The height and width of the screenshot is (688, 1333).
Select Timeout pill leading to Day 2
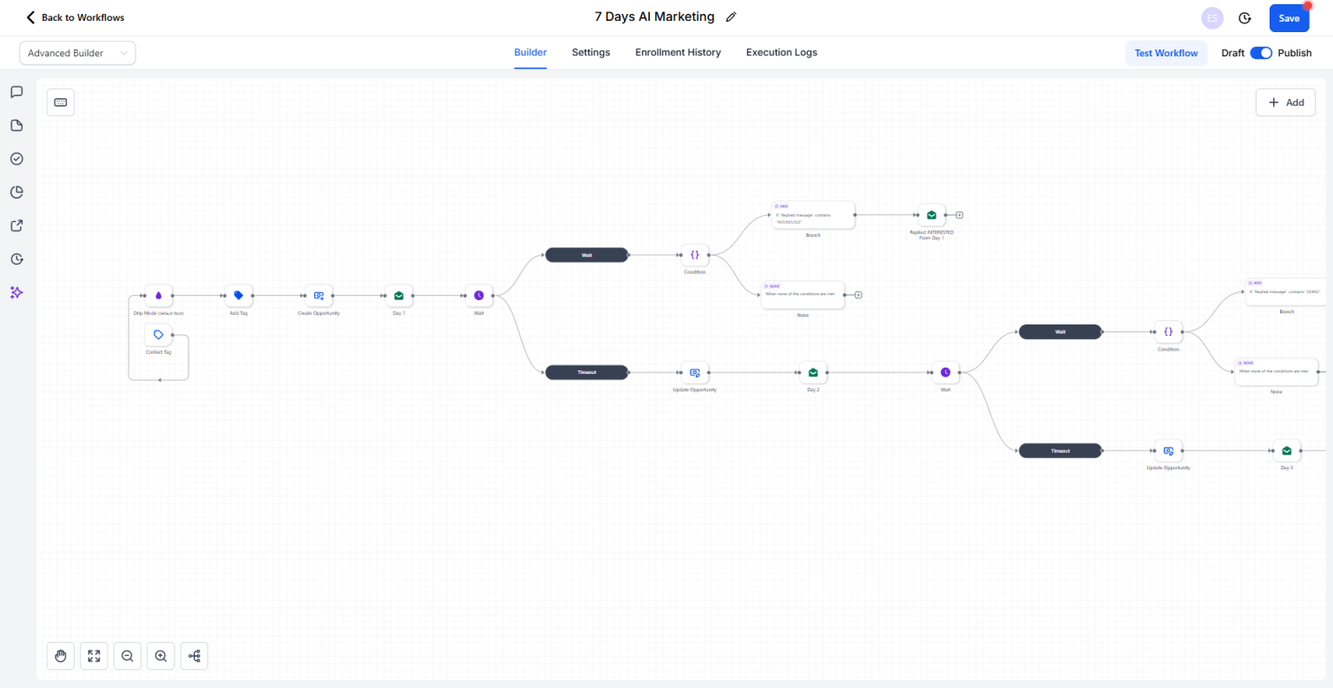[587, 372]
